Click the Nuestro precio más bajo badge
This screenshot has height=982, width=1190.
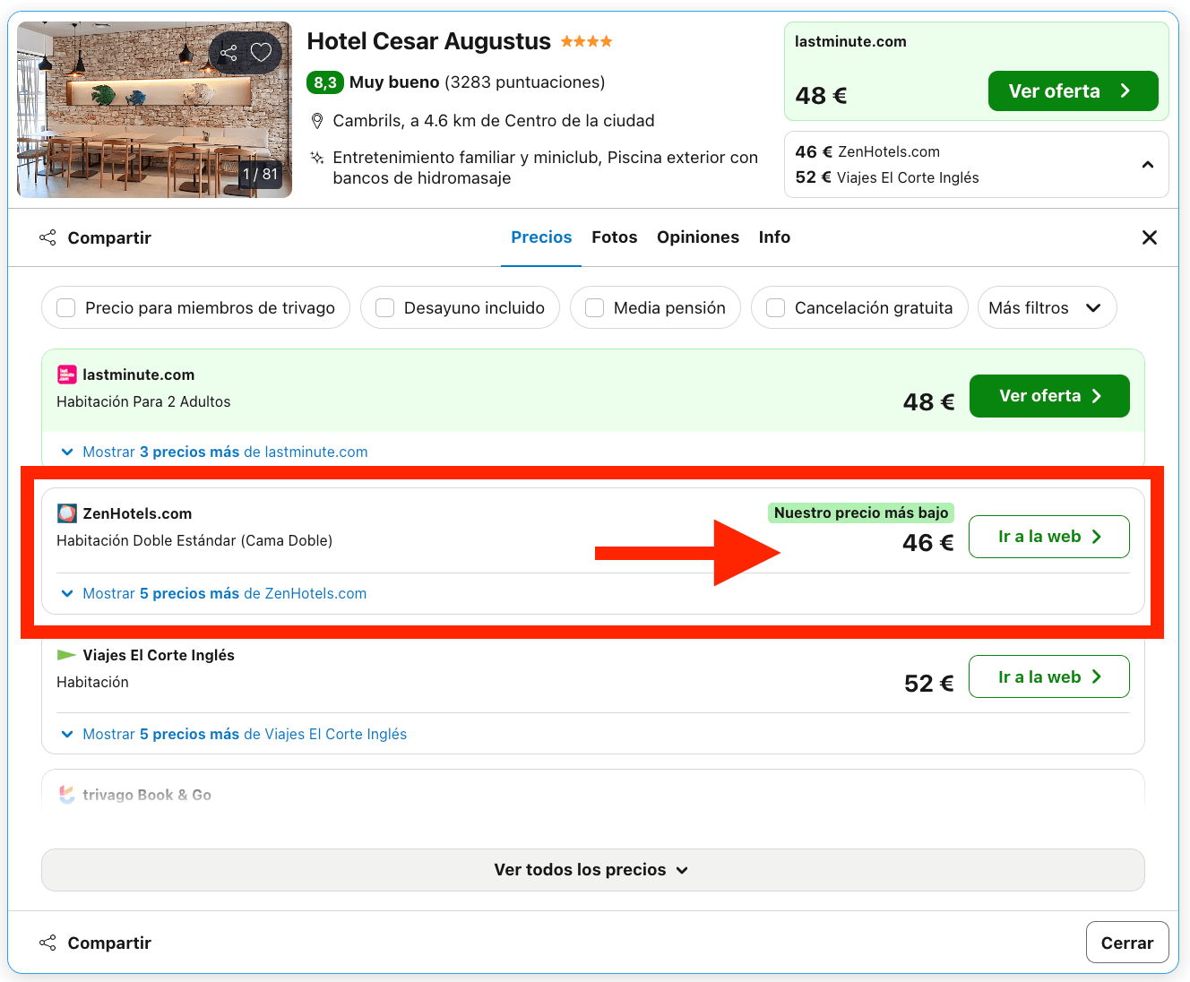click(861, 513)
